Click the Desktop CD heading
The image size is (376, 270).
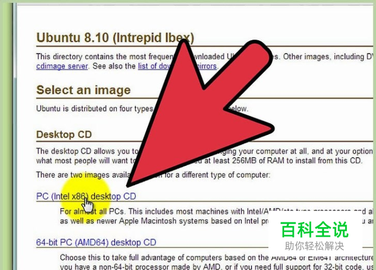[64, 134]
